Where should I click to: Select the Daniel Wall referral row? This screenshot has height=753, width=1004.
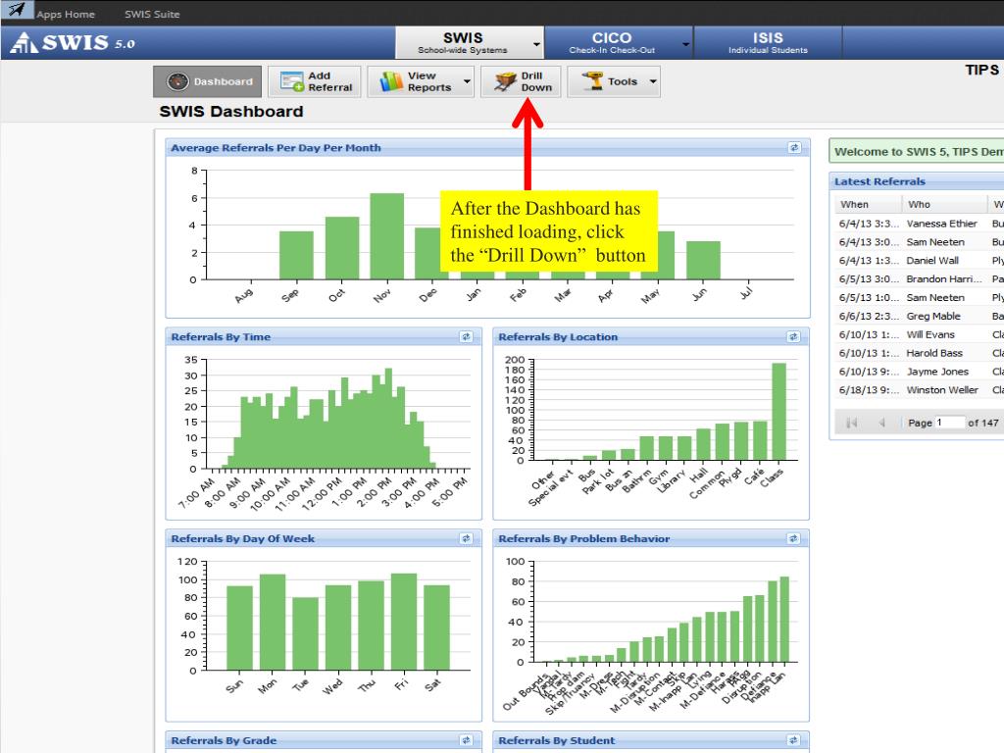pos(920,261)
